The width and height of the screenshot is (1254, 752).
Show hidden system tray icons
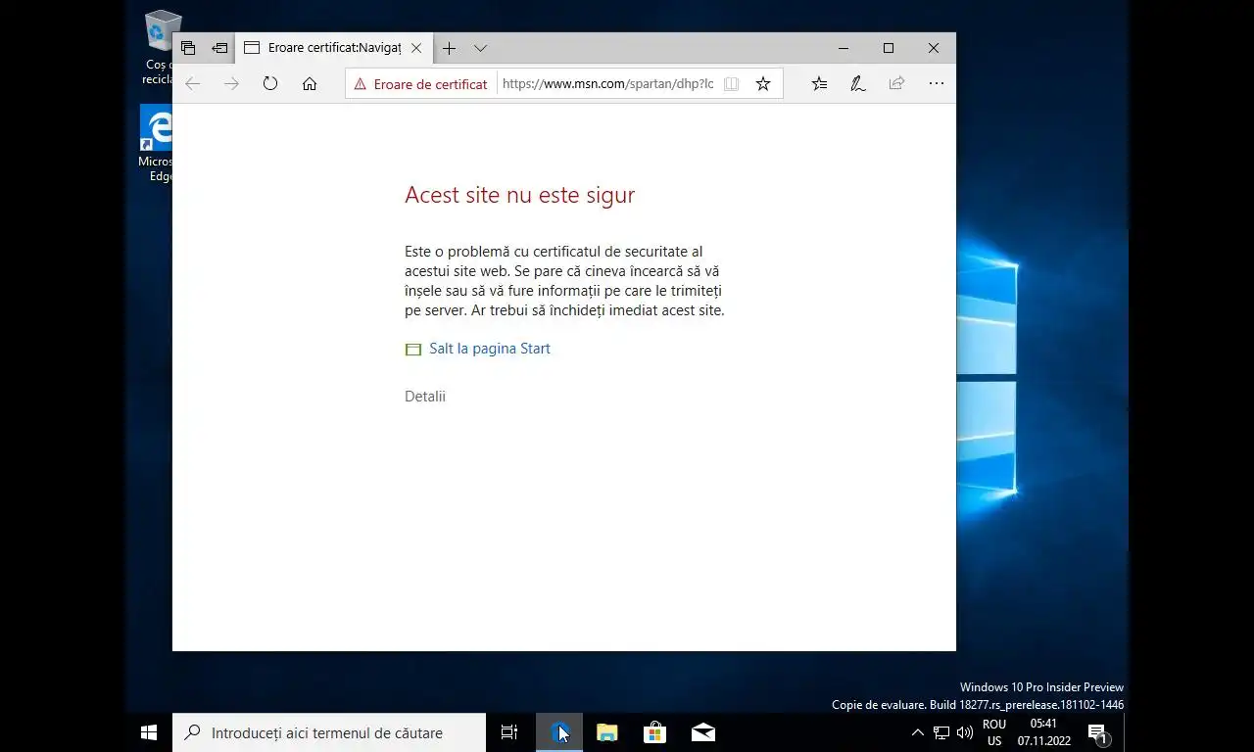pyautogui.click(x=918, y=732)
